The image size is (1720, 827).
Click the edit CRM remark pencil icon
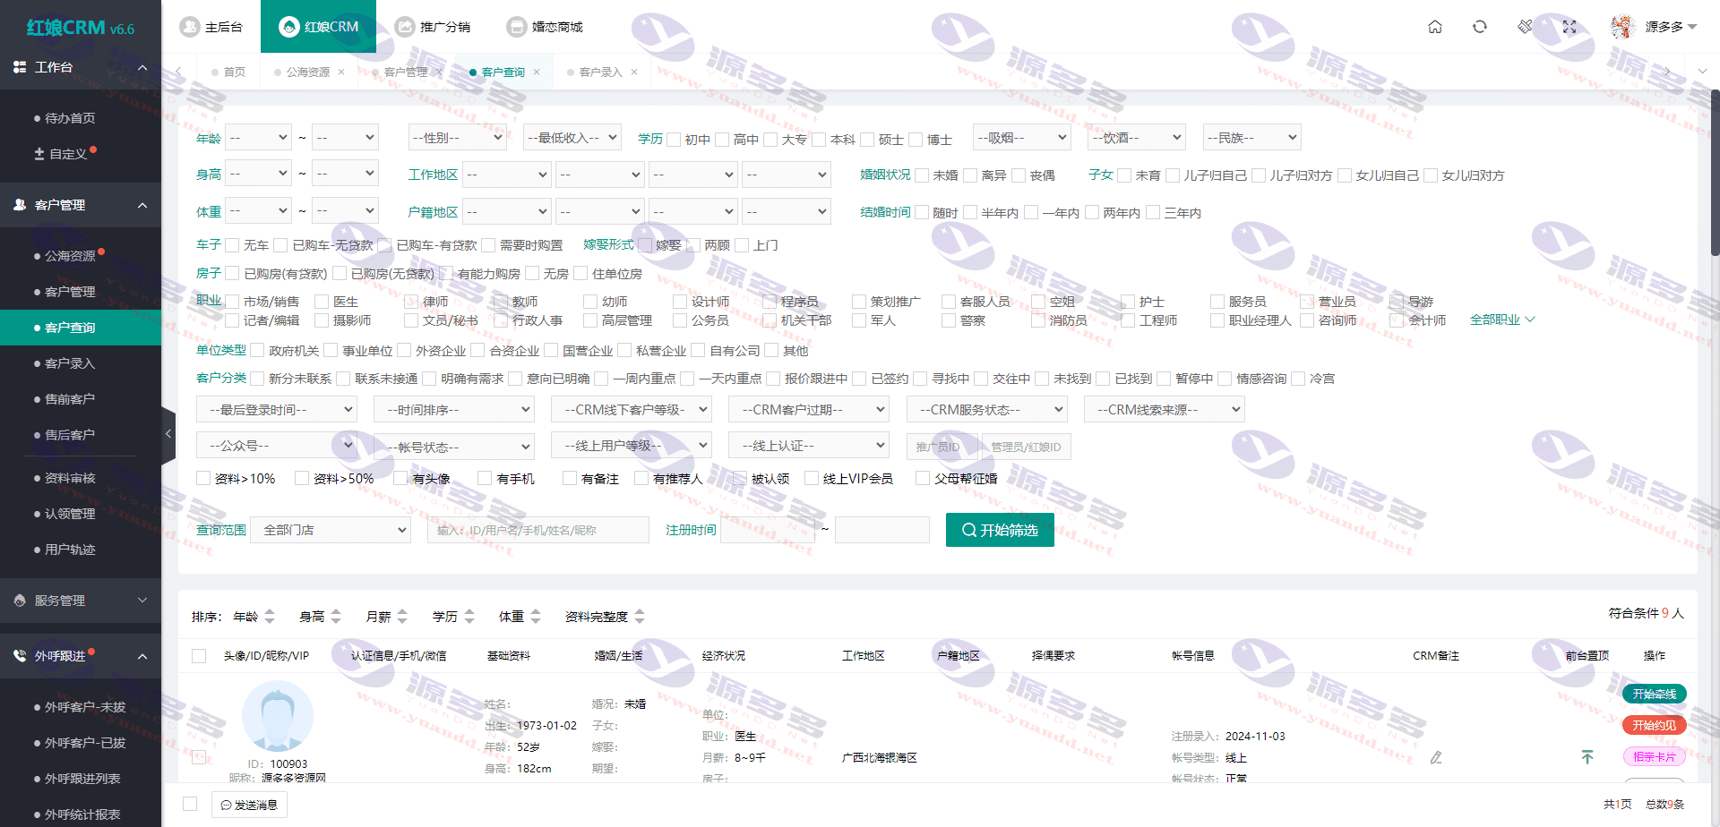[1436, 758]
